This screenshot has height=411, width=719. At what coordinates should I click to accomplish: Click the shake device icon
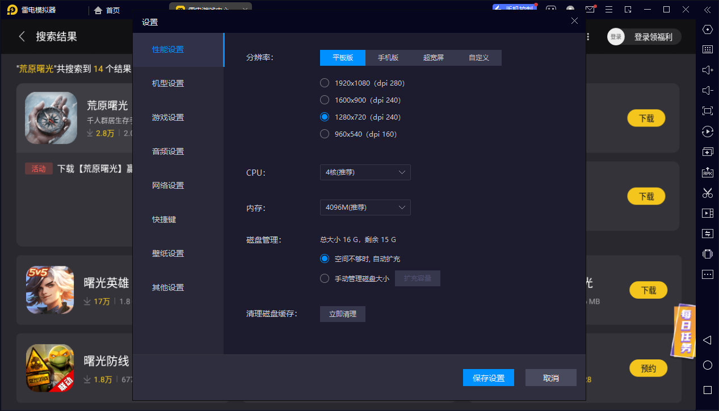click(x=707, y=254)
